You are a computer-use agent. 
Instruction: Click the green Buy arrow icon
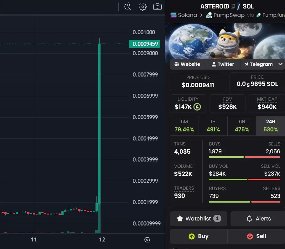[192, 236]
